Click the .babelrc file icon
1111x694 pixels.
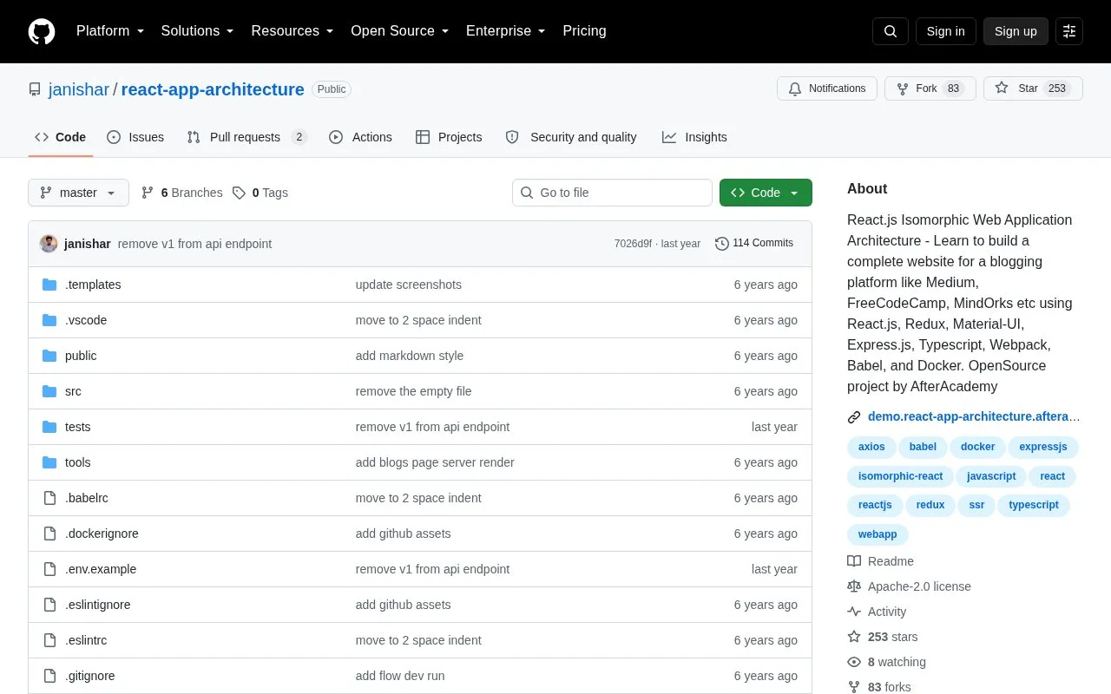pyautogui.click(x=49, y=498)
